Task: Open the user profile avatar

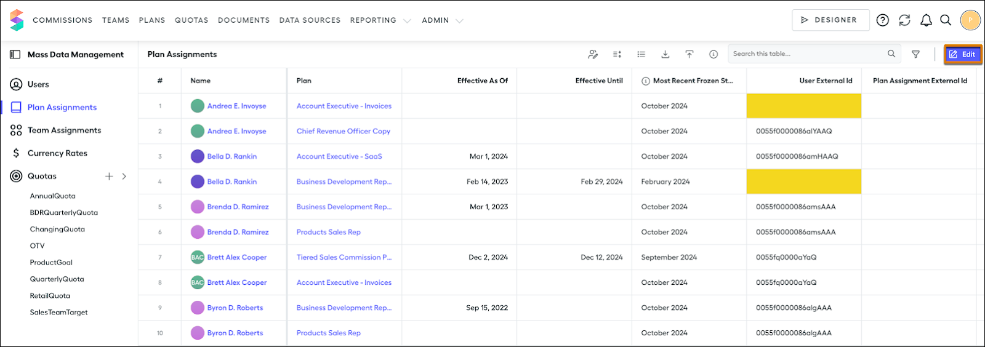Action: pos(970,20)
